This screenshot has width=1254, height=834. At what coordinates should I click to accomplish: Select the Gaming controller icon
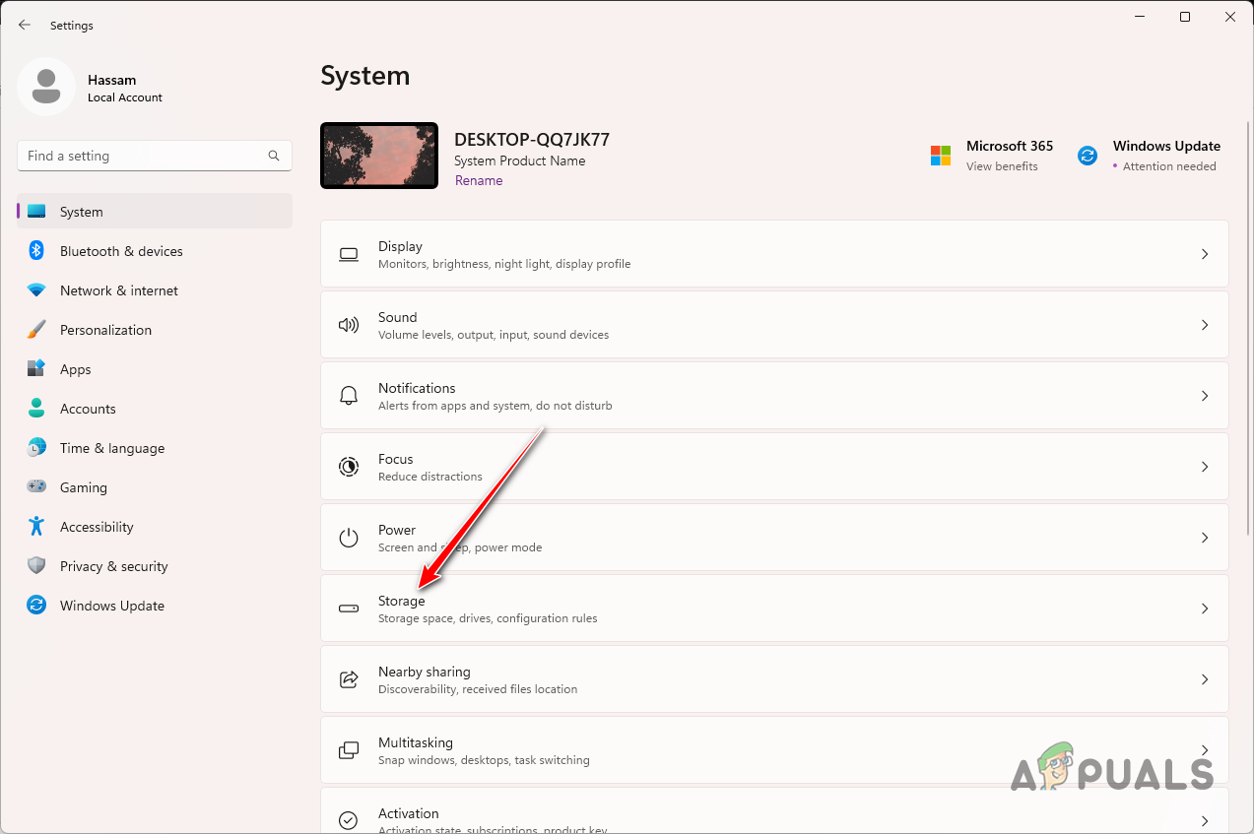pos(36,487)
